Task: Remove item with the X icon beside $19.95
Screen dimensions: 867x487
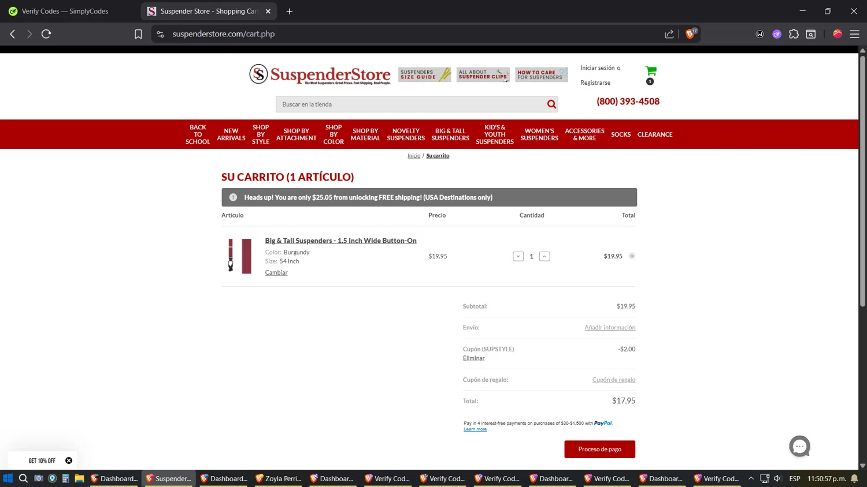Action: pos(632,256)
